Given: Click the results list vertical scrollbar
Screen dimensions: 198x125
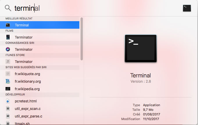Looking at the screenshot, I should (82, 39).
